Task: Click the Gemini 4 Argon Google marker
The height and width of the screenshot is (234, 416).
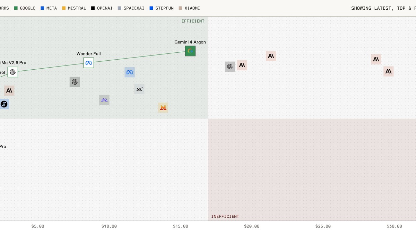Action: [x=190, y=51]
